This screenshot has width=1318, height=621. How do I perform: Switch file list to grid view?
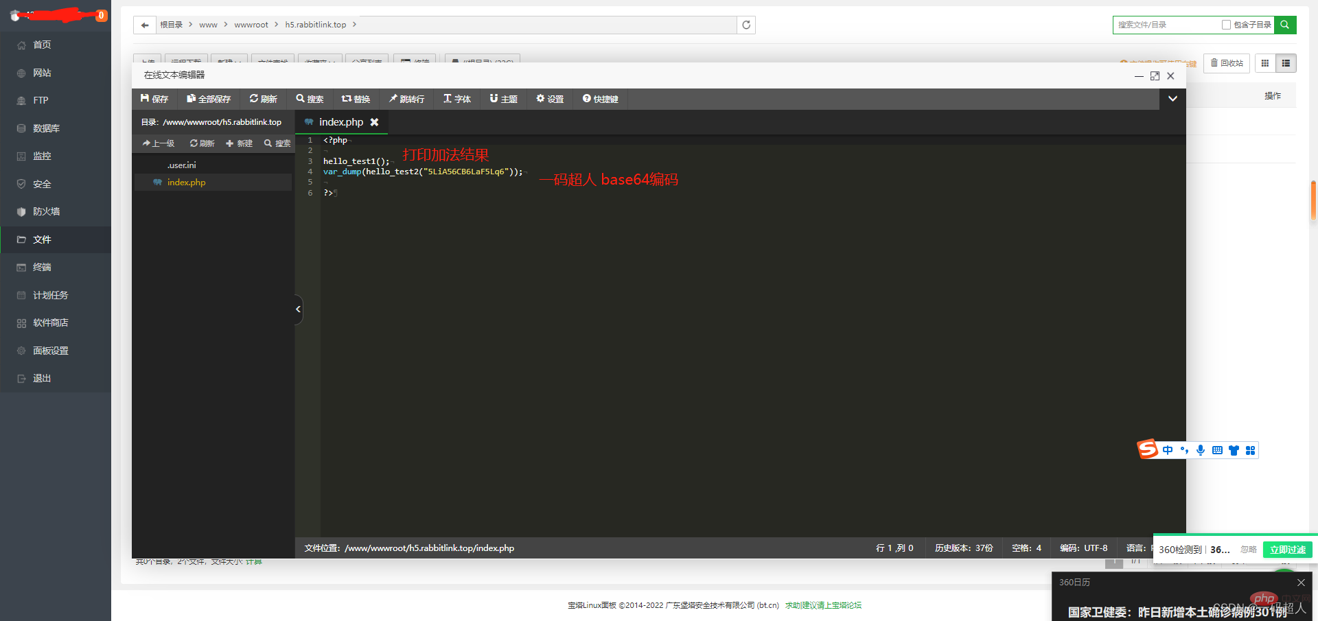(1265, 63)
